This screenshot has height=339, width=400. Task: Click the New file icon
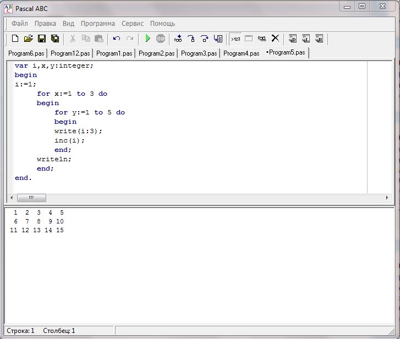[15, 39]
